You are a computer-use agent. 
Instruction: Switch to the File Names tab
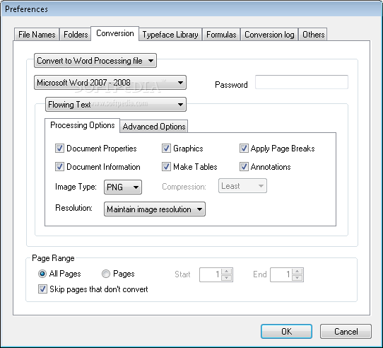coord(37,34)
